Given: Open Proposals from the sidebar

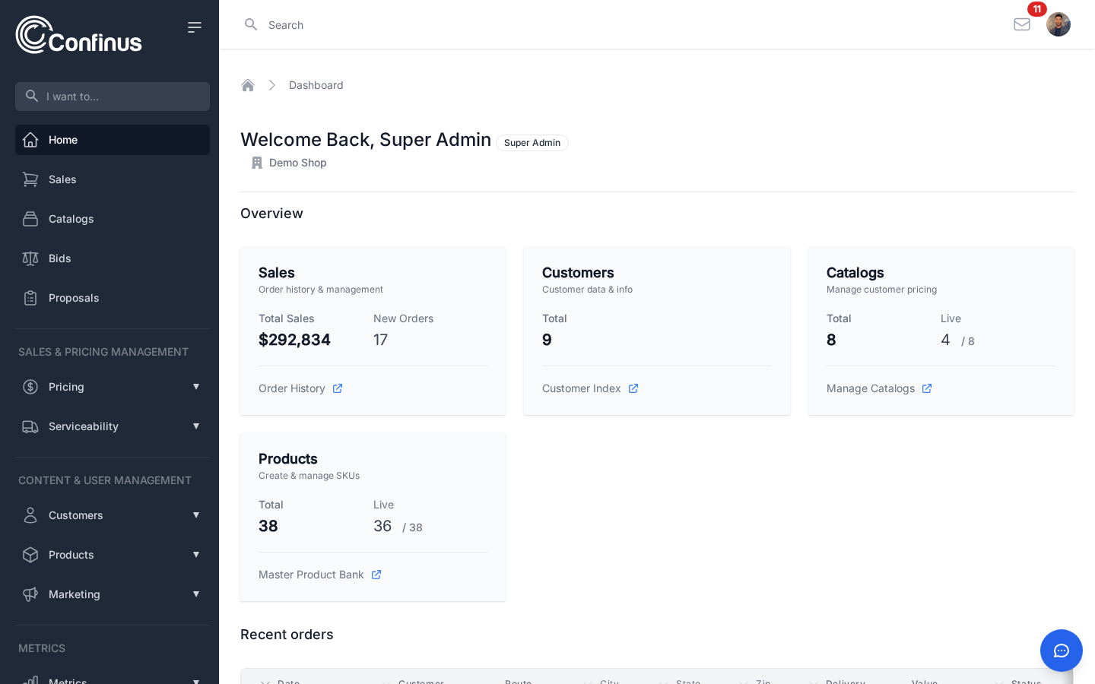Looking at the screenshot, I should pyautogui.click(x=73, y=298).
